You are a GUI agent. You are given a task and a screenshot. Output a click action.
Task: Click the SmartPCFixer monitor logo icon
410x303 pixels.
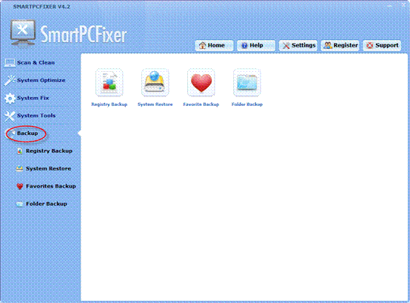click(x=23, y=33)
